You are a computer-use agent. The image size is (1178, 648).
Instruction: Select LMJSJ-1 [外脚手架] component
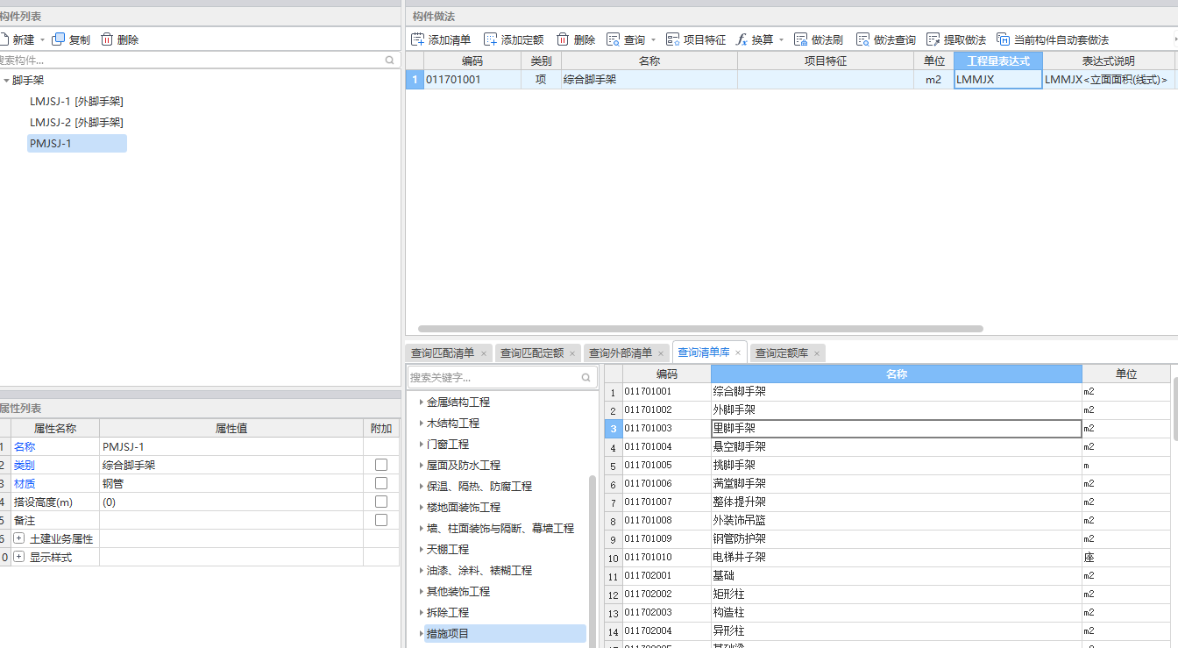tap(76, 101)
